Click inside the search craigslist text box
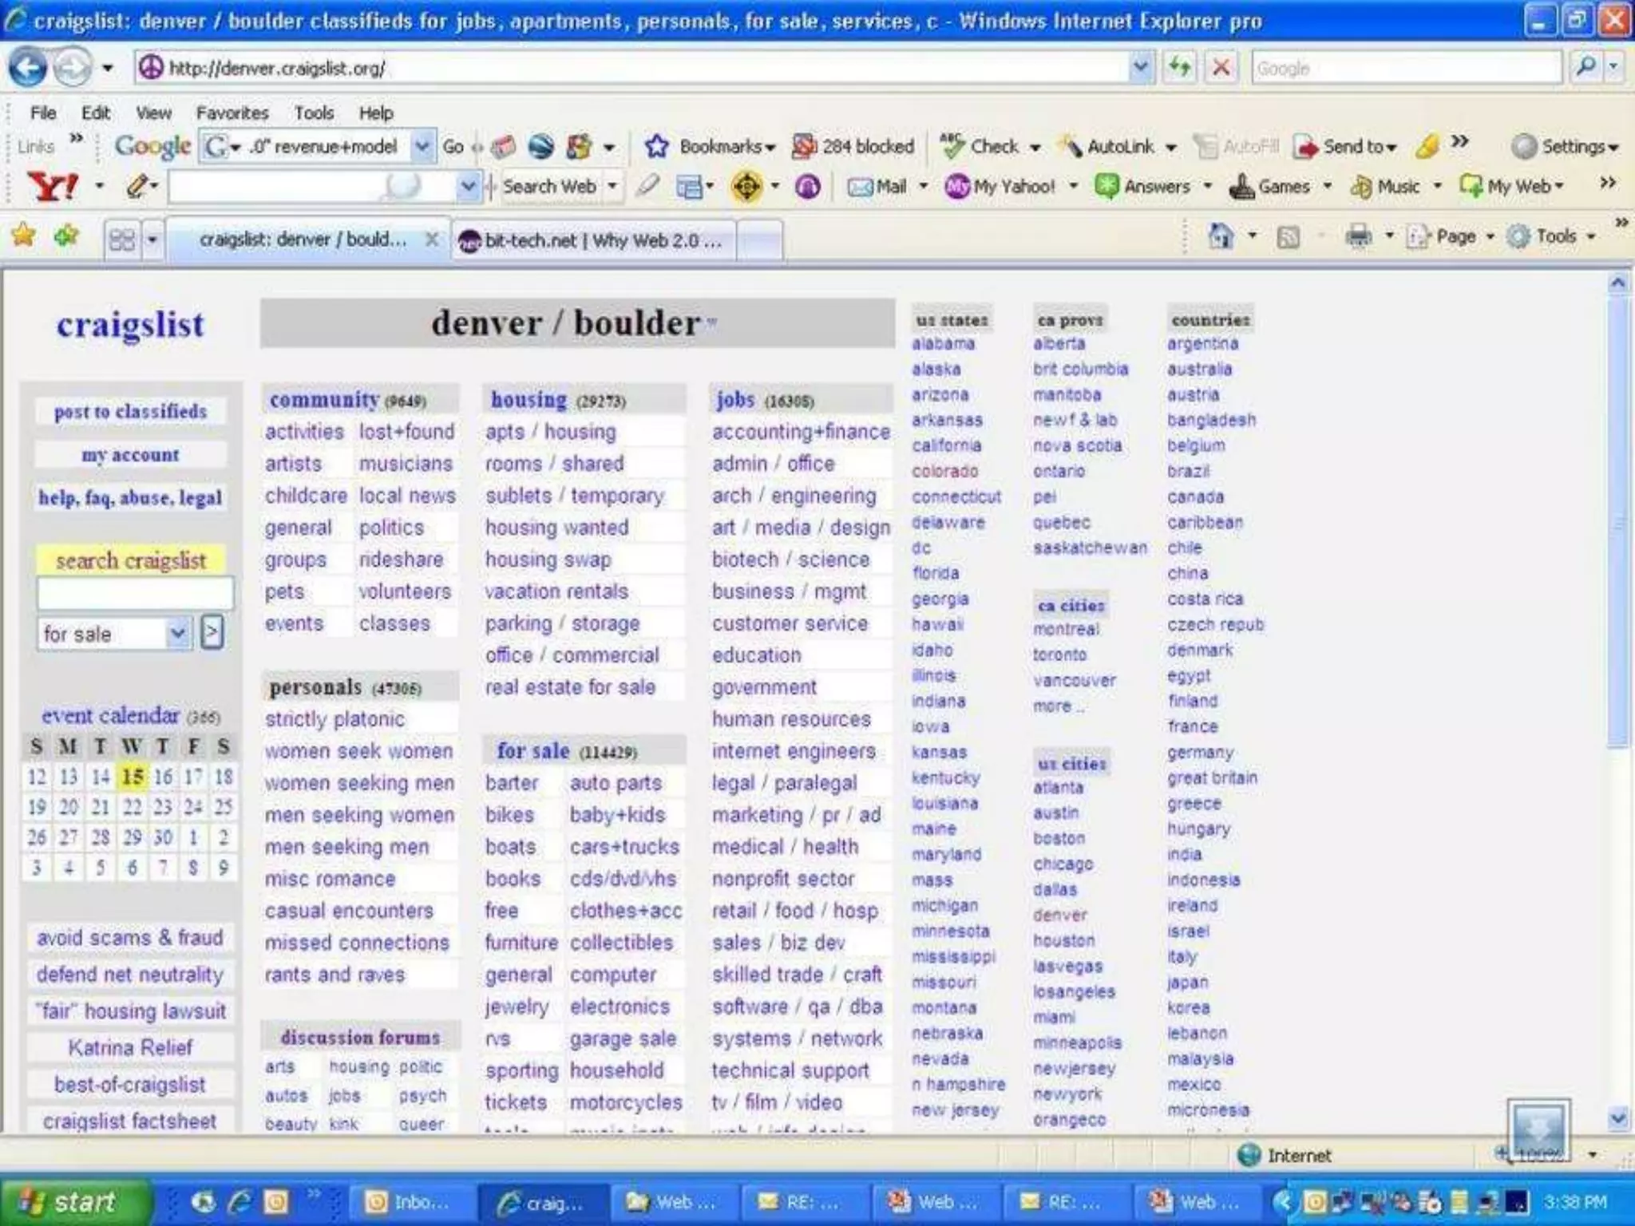The height and width of the screenshot is (1226, 1635). (135, 594)
